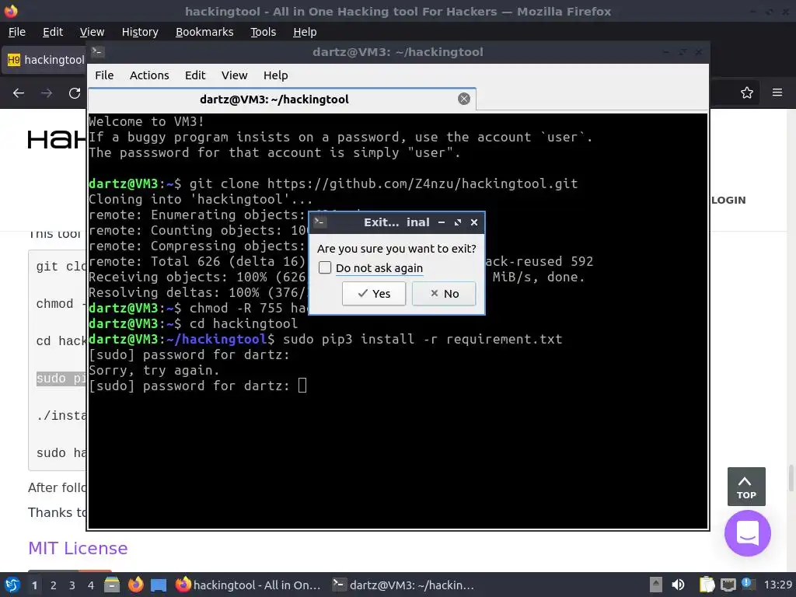Tick the 'Do not ask again' checkbox
Viewport: 796px width, 597px height.
coord(325,267)
